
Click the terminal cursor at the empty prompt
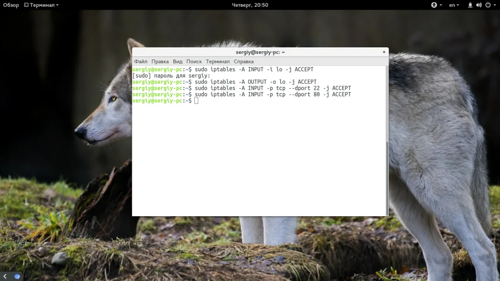pos(196,100)
